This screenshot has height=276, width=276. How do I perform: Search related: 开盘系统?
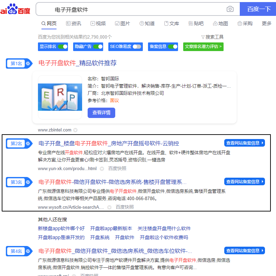[100, 237]
